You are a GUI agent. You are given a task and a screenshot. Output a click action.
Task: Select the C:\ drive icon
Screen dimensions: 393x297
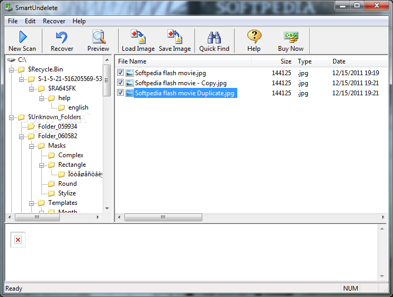click(x=11, y=60)
